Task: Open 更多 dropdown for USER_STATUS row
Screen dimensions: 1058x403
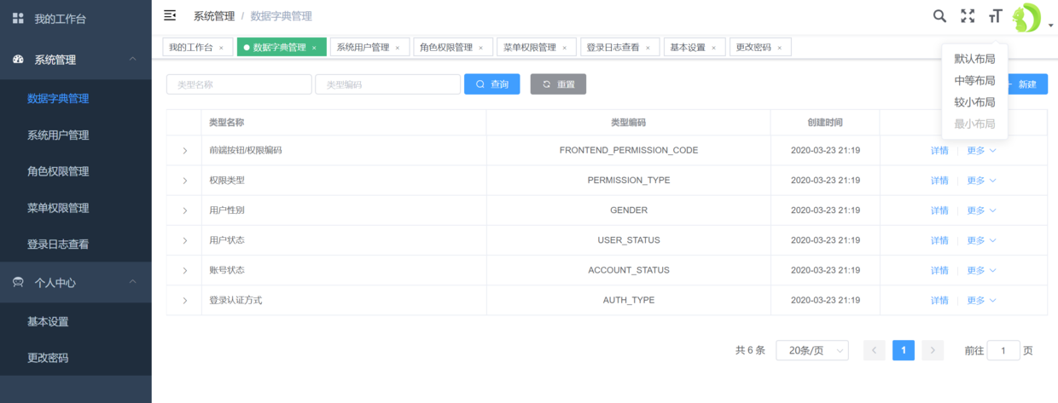Action: [981, 240]
